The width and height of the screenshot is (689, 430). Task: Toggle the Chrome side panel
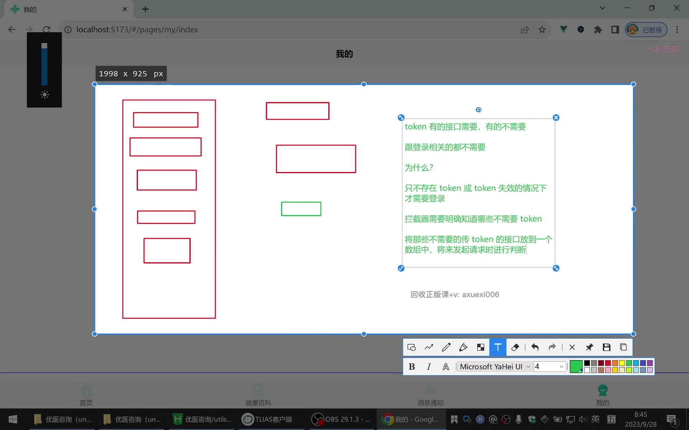tap(615, 30)
